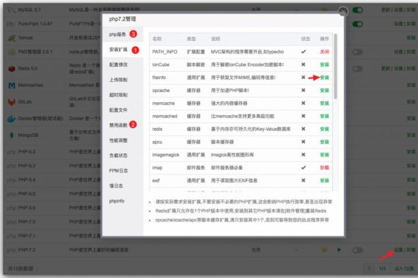418x278 pixels.
Task: Switch to the 禁用函数 tab
Action: pos(118,125)
